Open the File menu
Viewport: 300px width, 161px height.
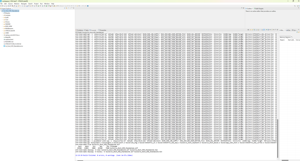pyautogui.click(x=1, y=4)
